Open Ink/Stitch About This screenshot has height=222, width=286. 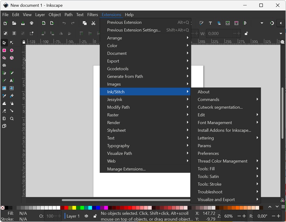(x=226, y=92)
